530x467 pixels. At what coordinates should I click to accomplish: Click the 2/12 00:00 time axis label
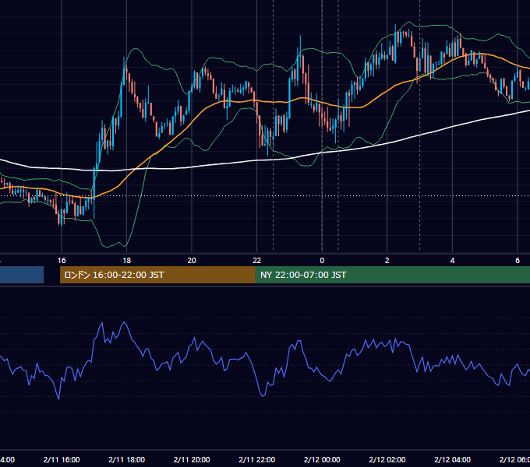[322, 459]
